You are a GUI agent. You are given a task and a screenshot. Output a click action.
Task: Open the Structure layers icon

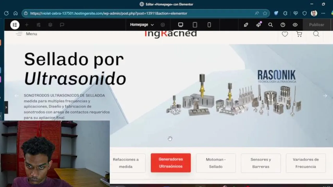coord(50,25)
